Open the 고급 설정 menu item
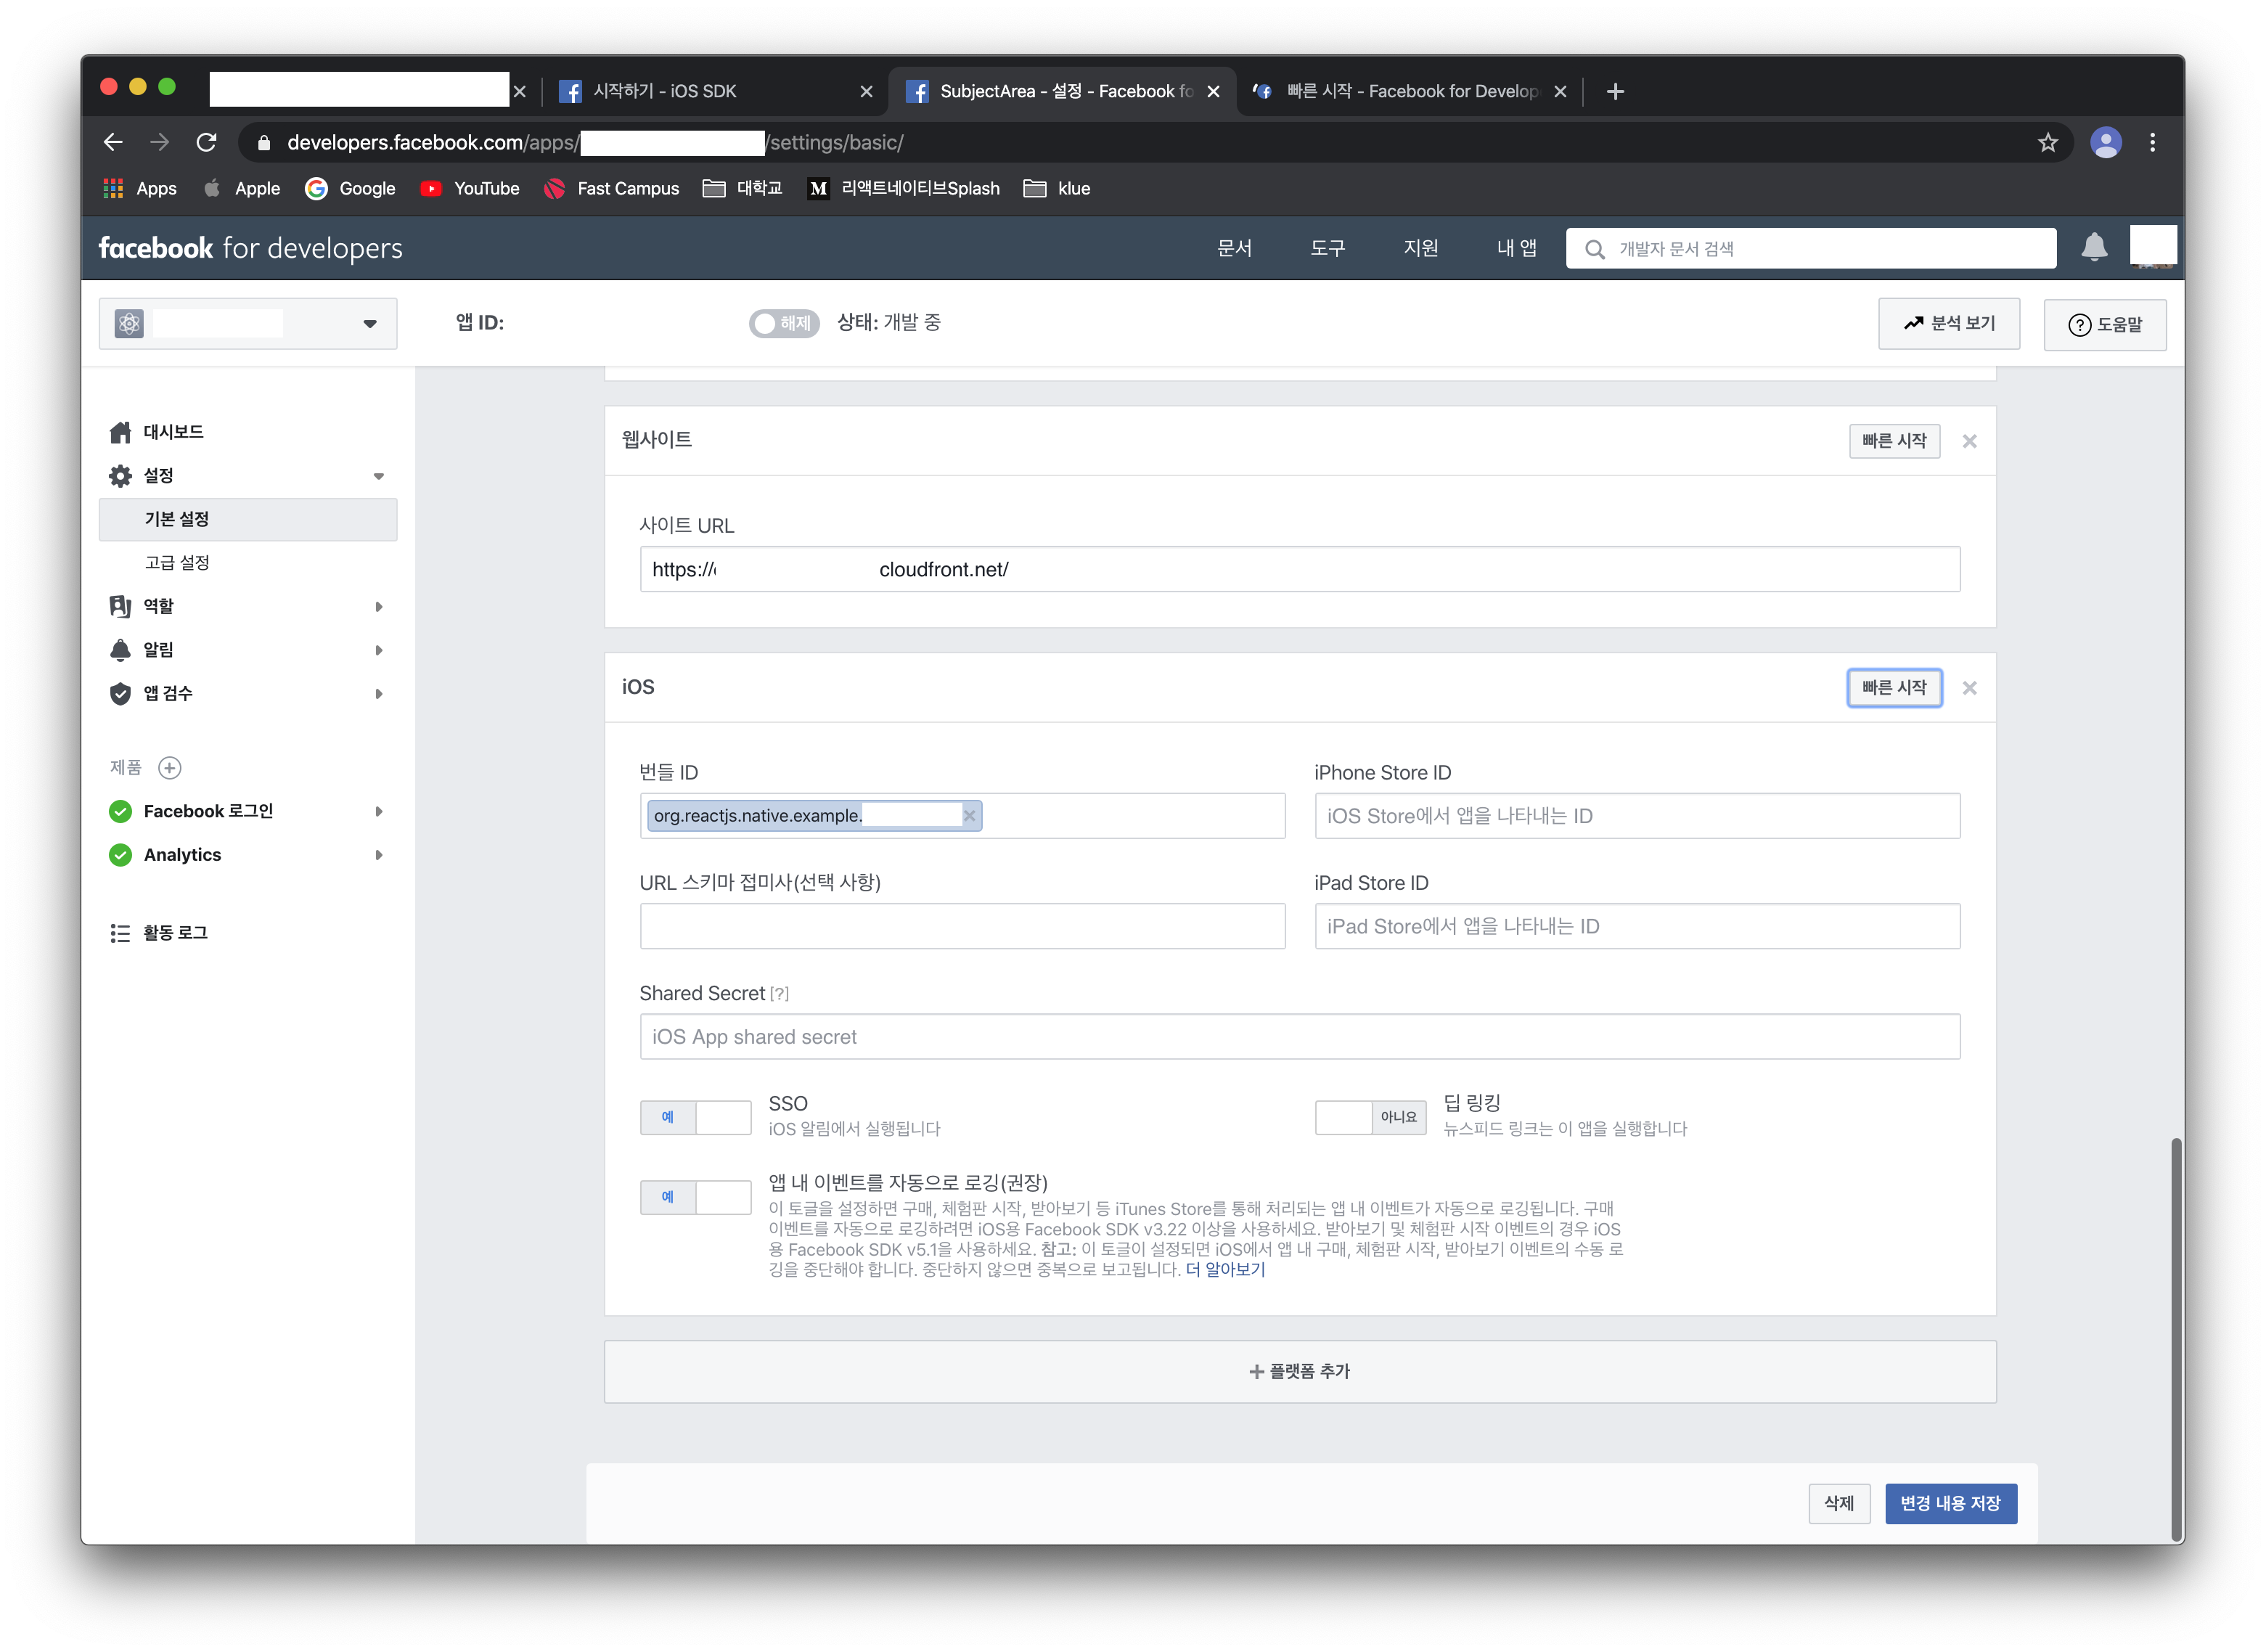 [x=177, y=562]
